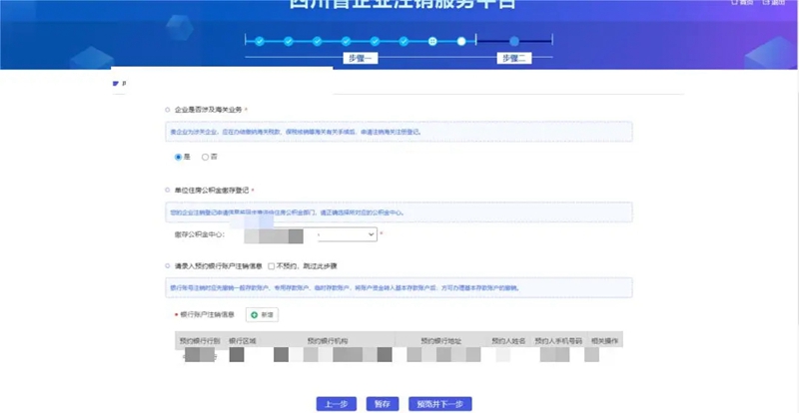Click the green plus icon in 新增 button

[x=255, y=315]
